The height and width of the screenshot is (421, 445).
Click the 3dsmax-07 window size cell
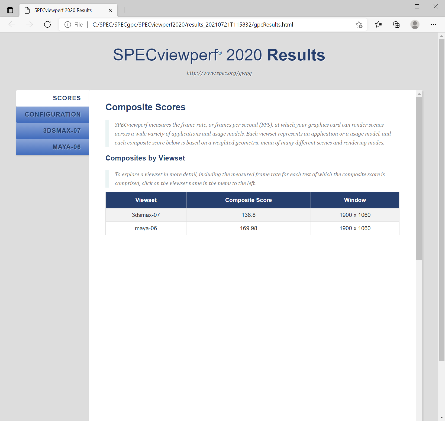click(355, 215)
